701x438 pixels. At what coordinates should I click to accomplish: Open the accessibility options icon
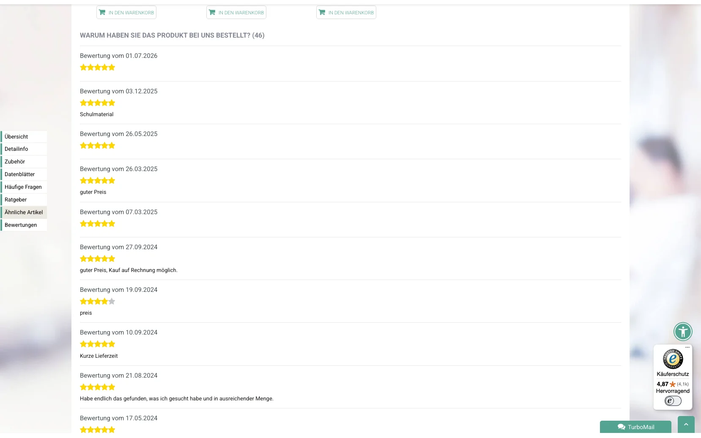[683, 332]
